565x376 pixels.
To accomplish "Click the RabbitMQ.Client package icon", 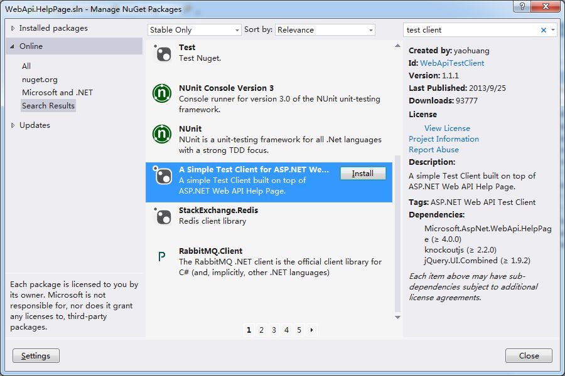I will (162, 256).
